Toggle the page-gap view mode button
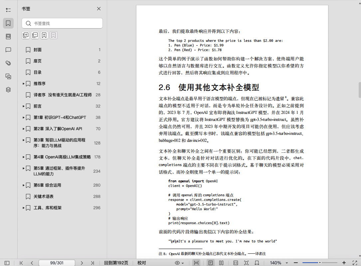The width and height of the screenshot is (361, 266). (196, 263)
